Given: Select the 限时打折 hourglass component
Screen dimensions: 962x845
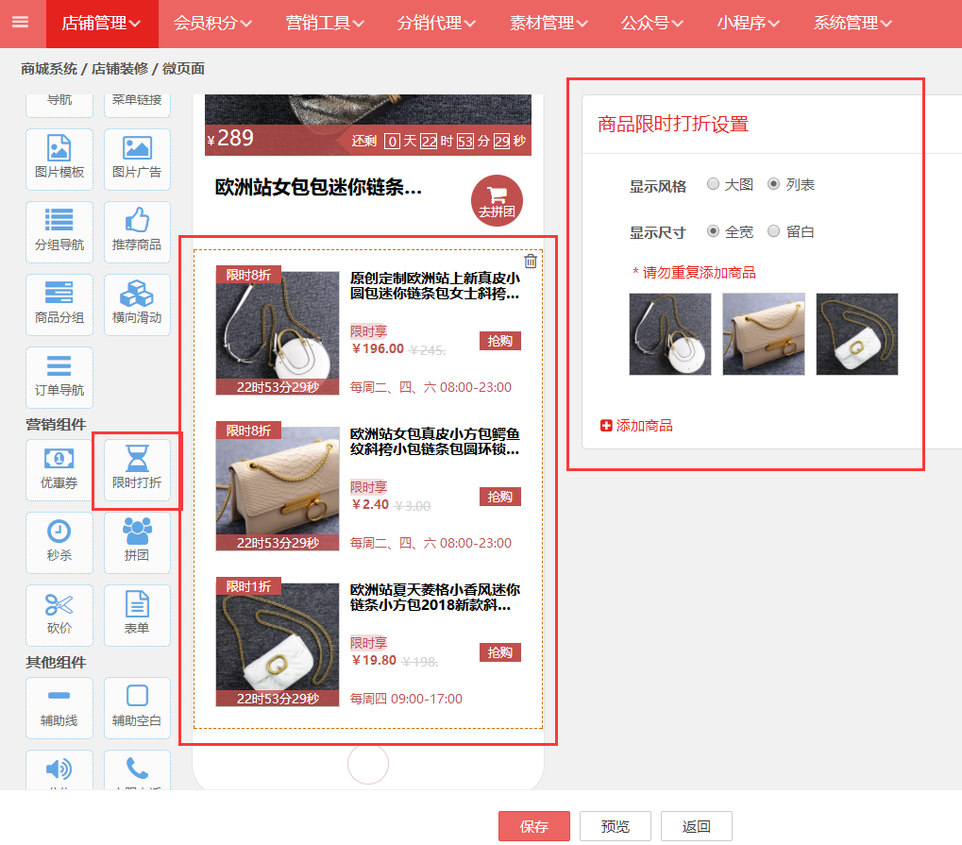Looking at the screenshot, I should pyautogui.click(x=137, y=469).
